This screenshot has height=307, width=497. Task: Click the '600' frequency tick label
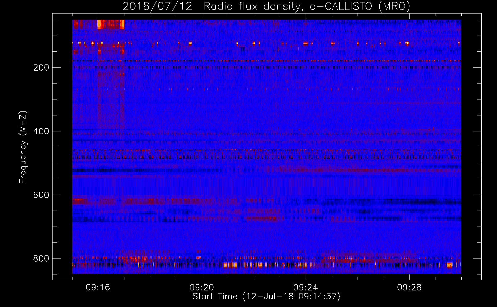[41, 195]
